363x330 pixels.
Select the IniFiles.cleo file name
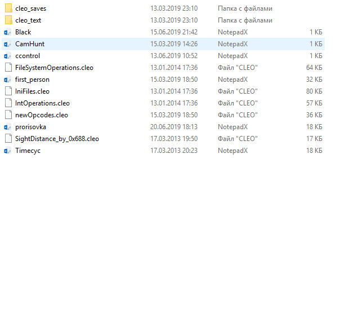32,91
